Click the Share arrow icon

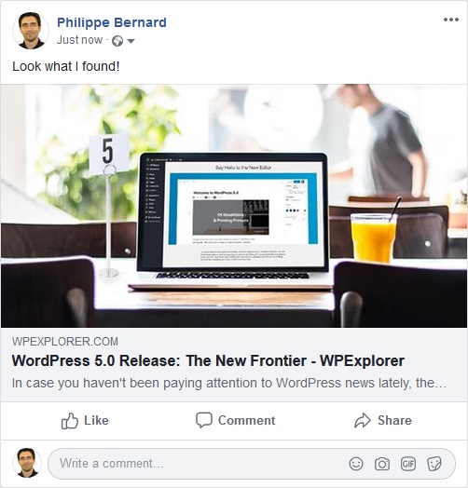pos(363,420)
